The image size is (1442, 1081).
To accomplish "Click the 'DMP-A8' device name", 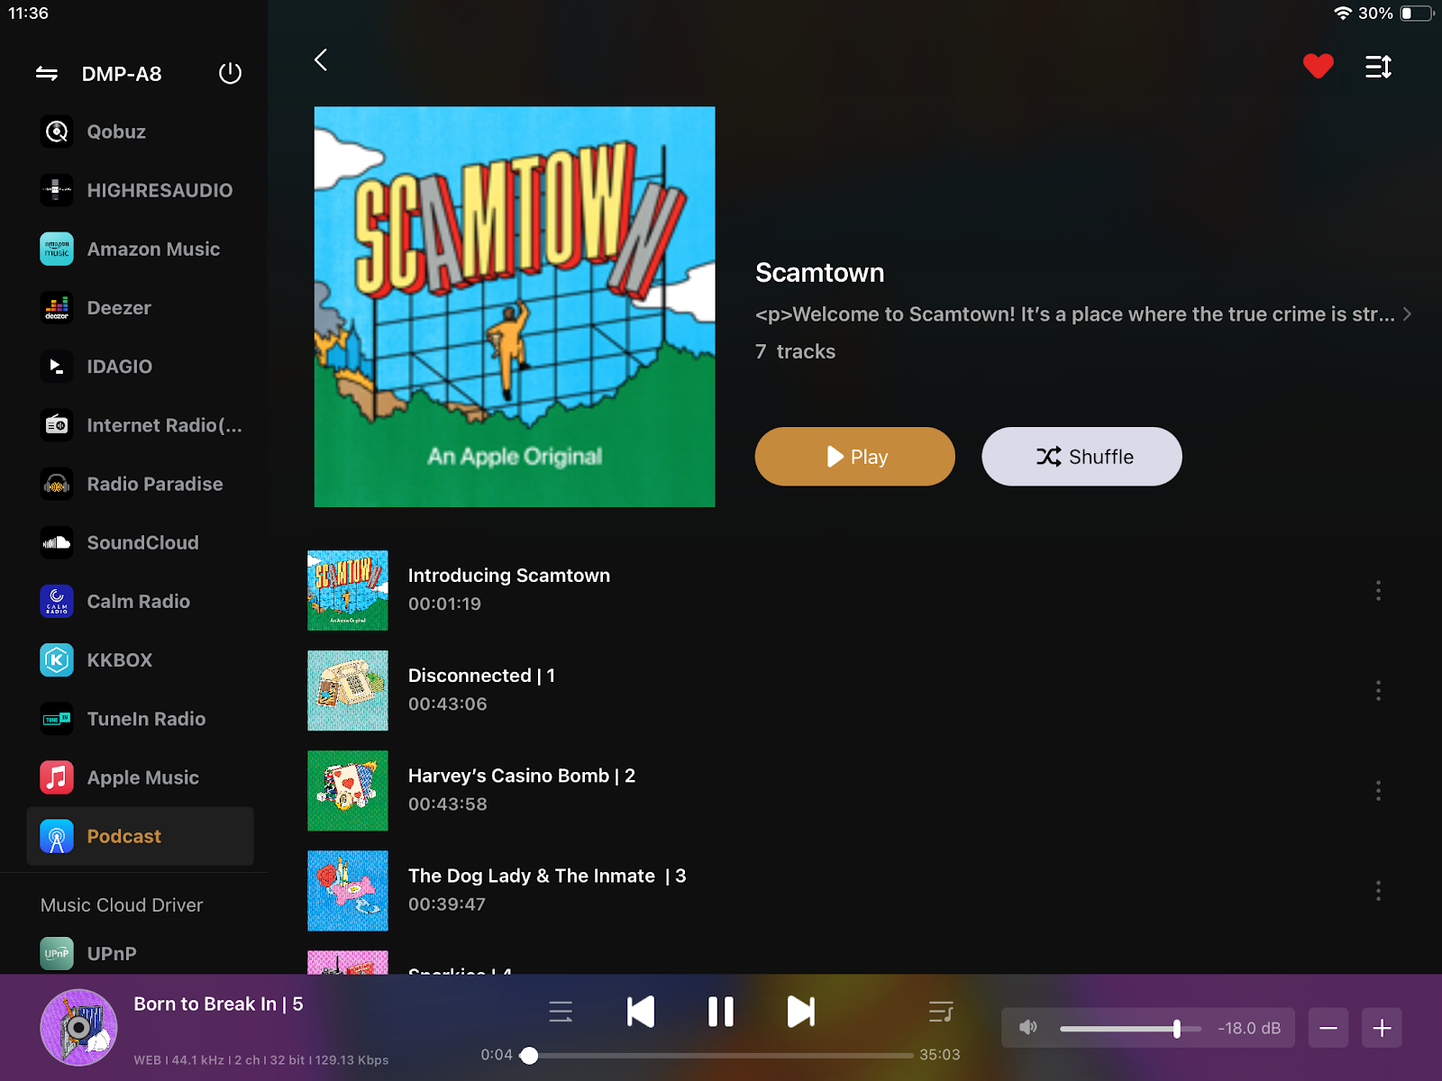I will coord(122,74).
